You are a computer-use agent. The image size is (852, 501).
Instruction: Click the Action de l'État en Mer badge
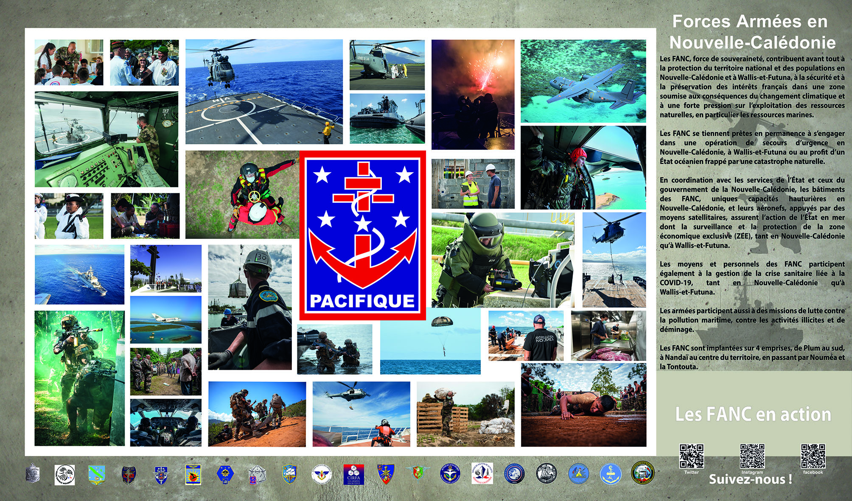pyautogui.click(x=450, y=474)
